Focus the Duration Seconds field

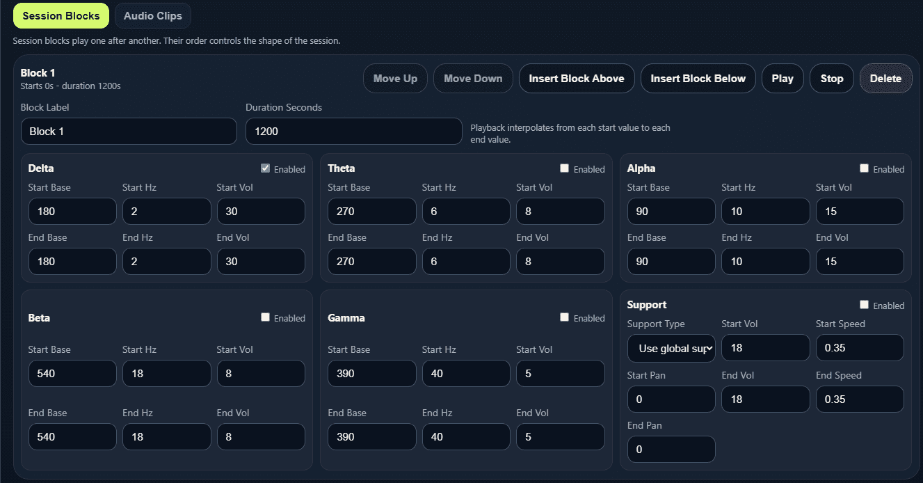point(354,131)
